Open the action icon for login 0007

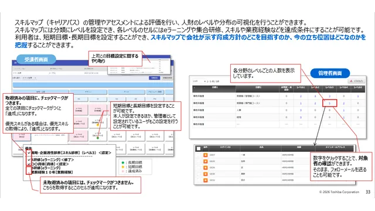(205, 155)
